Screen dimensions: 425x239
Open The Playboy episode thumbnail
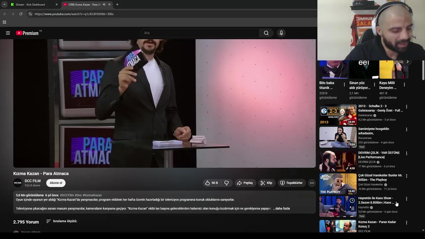pos(338,184)
